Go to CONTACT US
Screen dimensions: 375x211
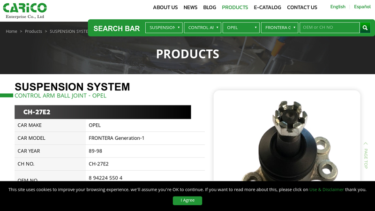tap(302, 8)
